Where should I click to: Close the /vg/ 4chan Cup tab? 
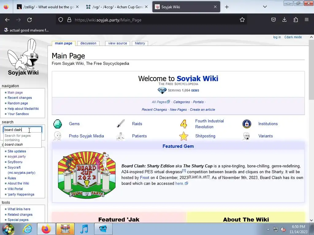[x=146, y=7]
